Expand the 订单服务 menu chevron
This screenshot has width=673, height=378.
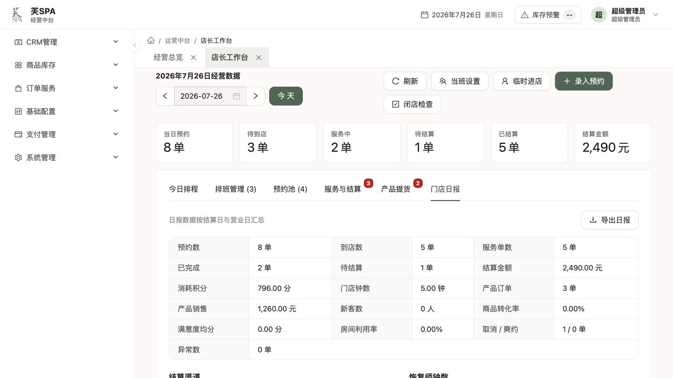pyautogui.click(x=116, y=88)
